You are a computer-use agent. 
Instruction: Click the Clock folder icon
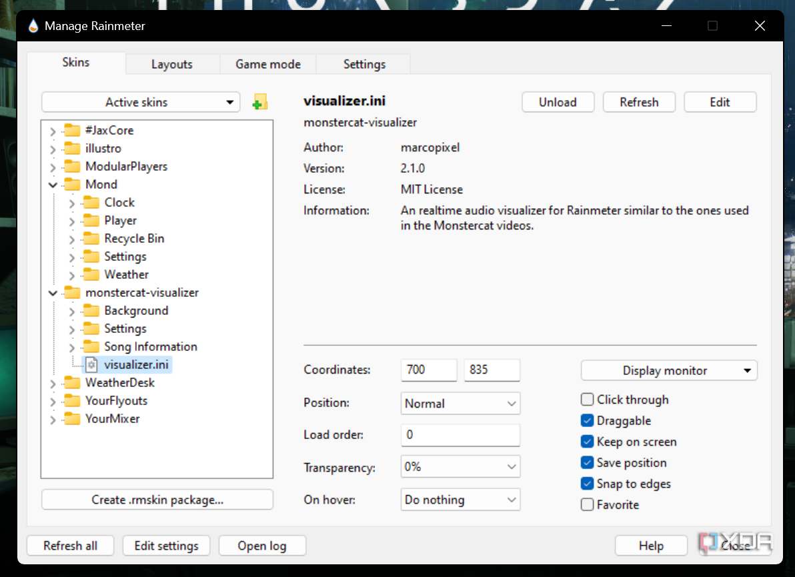[91, 203]
